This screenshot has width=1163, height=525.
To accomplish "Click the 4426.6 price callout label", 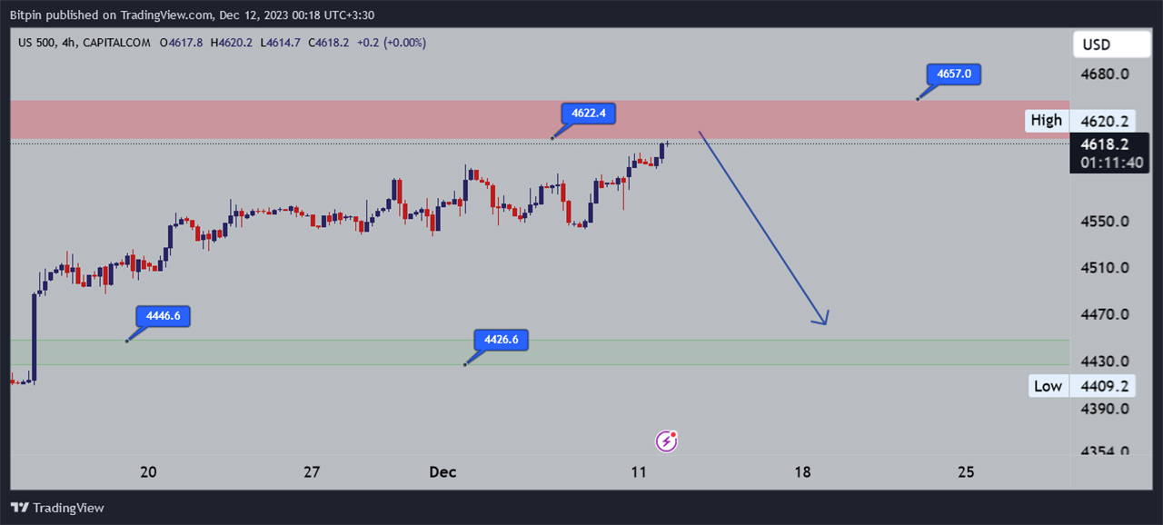I will tap(501, 340).
